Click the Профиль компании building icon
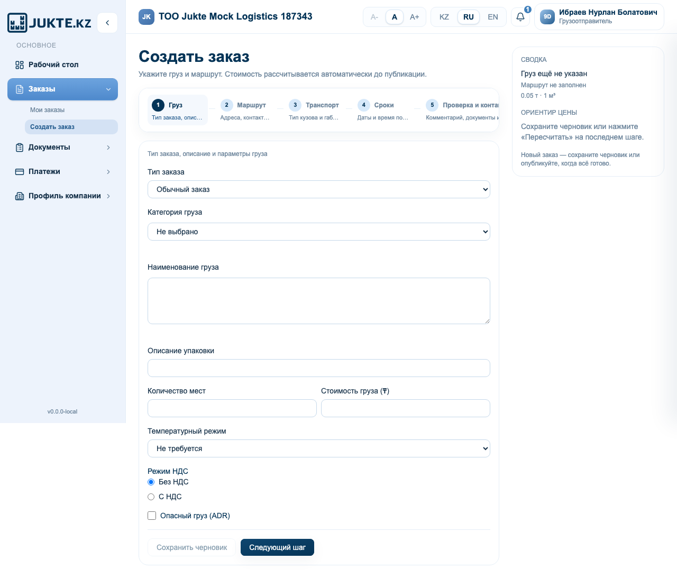This screenshot has width=677, height=578. coord(20,196)
